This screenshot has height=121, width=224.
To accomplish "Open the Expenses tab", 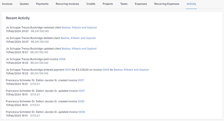I will click(x=141, y=4).
